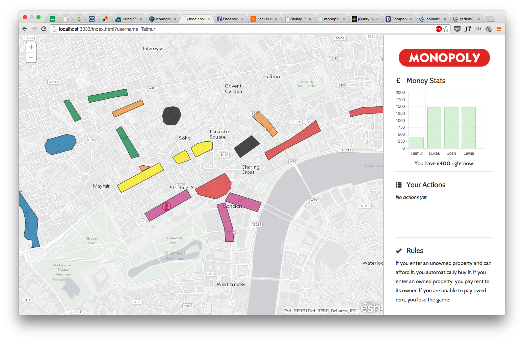Select the yellow property at Leicester Square
Screen dimensions: 524x342
coord(202,148)
